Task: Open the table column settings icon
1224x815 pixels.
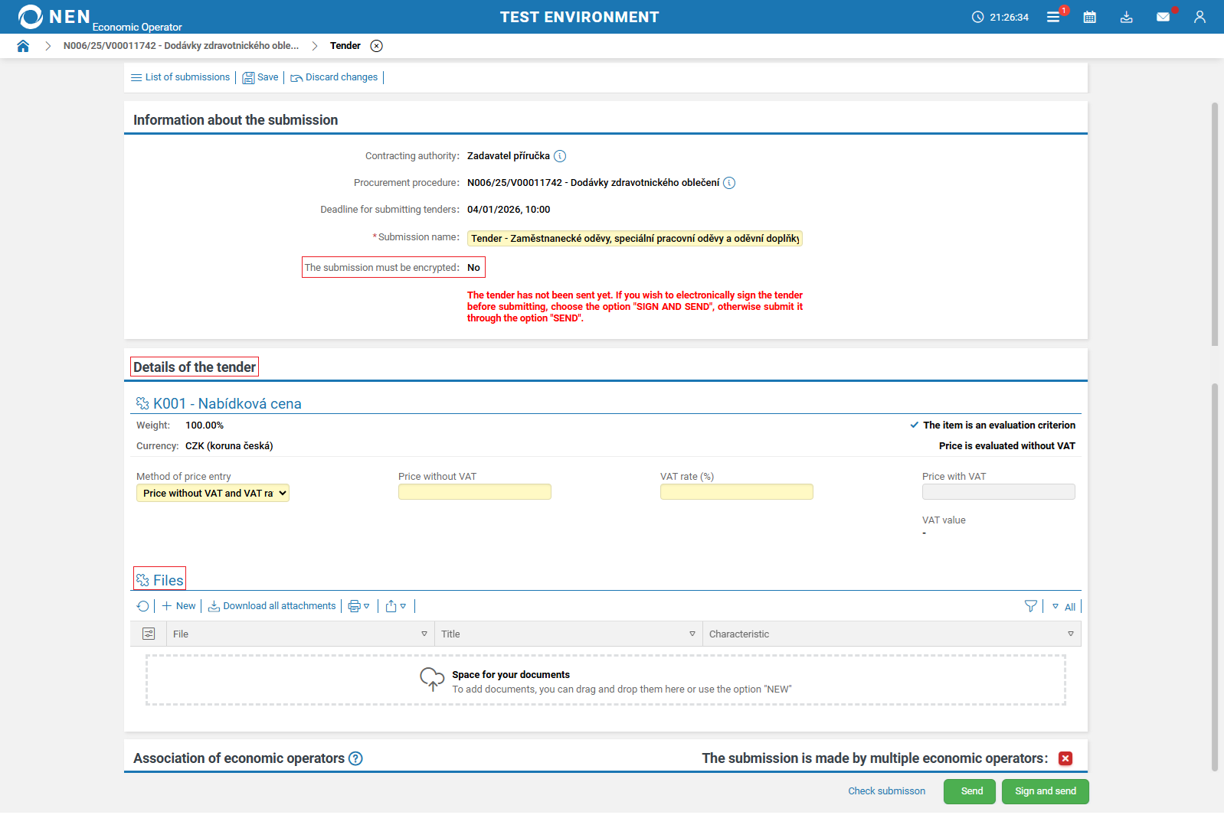Action: (149, 634)
